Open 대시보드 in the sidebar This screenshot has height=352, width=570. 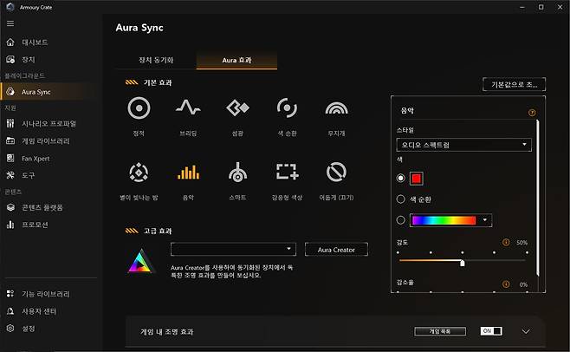tap(35, 42)
